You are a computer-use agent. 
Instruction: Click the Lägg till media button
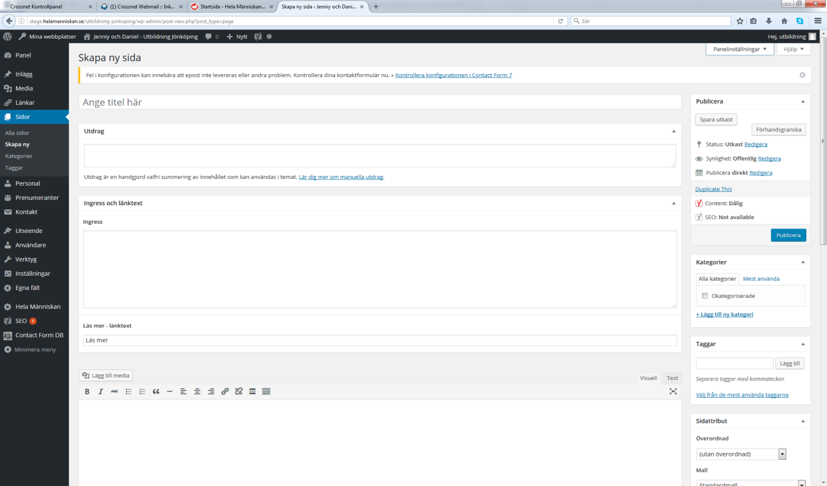click(x=106, y=376)
